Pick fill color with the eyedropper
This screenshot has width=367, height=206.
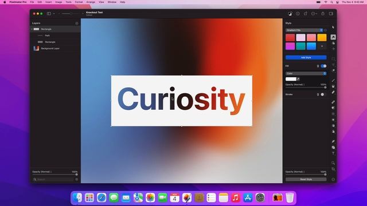[x=298, y=79]
